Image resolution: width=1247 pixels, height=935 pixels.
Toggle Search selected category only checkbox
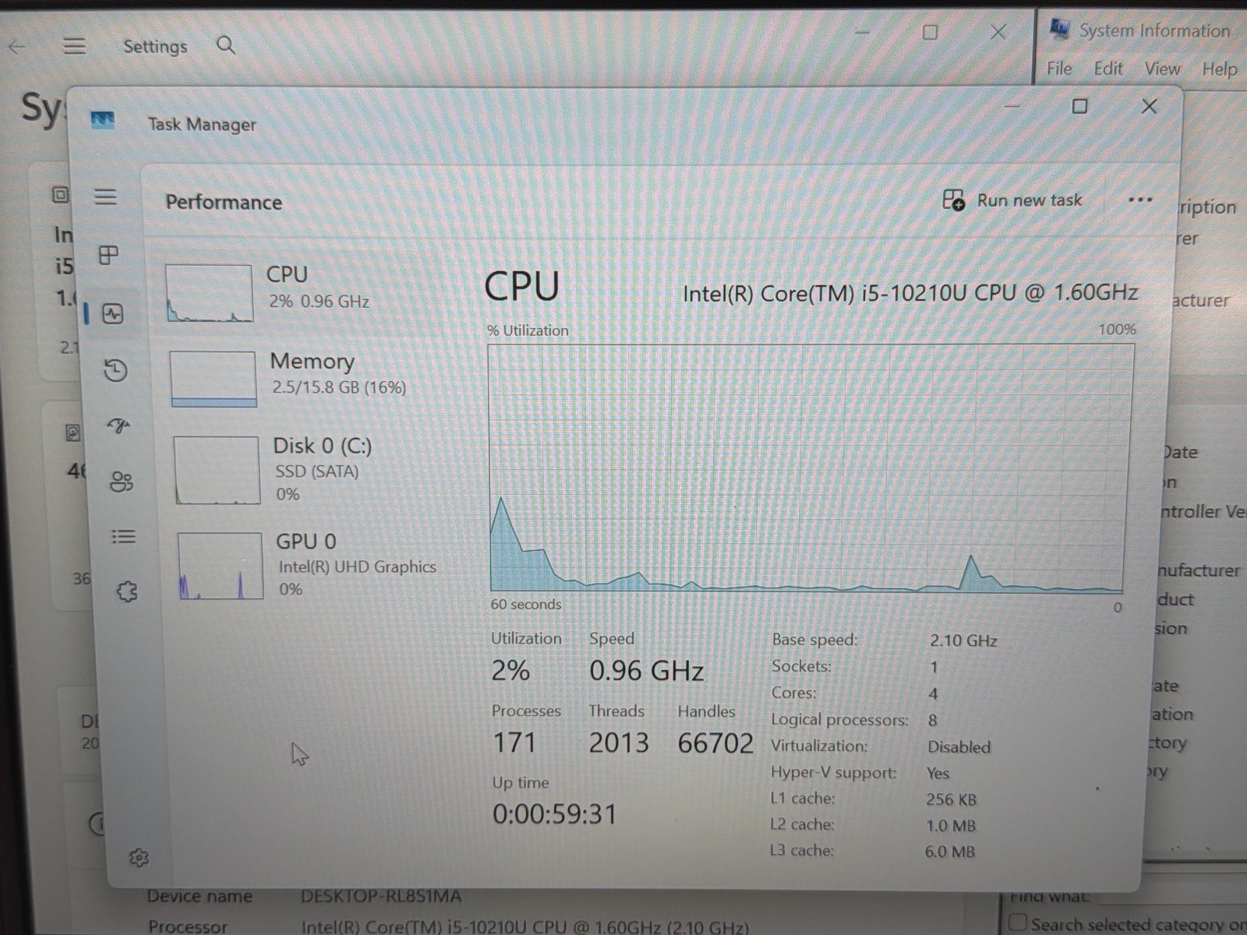coord(1018,923)
